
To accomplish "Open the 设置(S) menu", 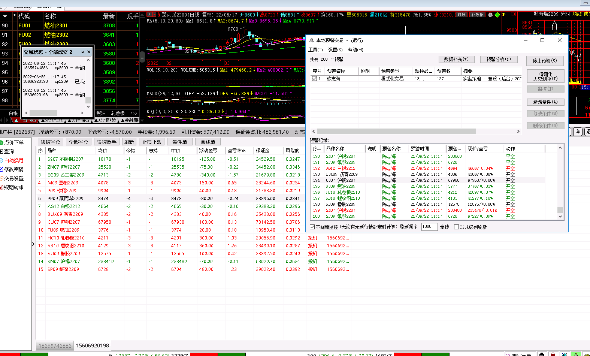I will [335, 50].
